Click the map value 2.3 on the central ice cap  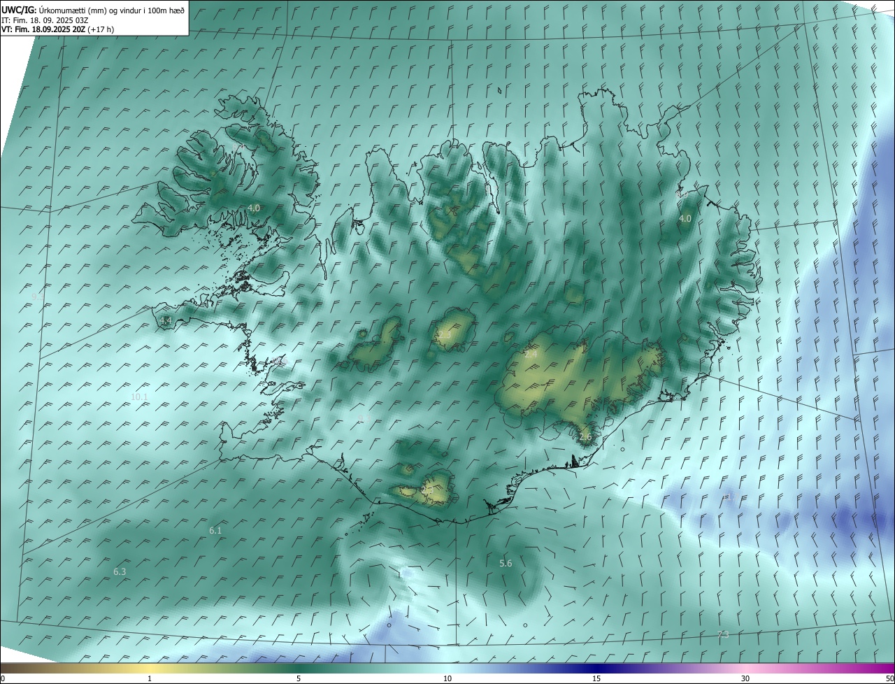[445, 335]
